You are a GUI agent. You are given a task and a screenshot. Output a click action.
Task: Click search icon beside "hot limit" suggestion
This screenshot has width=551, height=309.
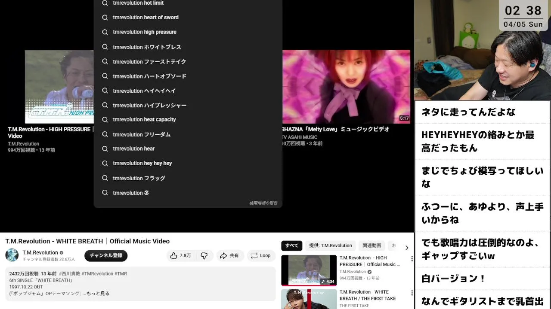coord(105,3)
